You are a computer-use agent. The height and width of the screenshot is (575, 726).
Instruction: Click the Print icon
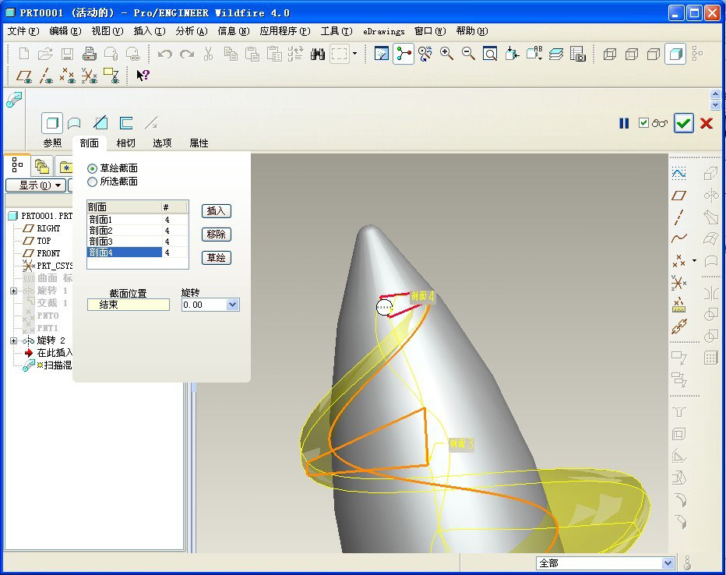coord(89,54)
